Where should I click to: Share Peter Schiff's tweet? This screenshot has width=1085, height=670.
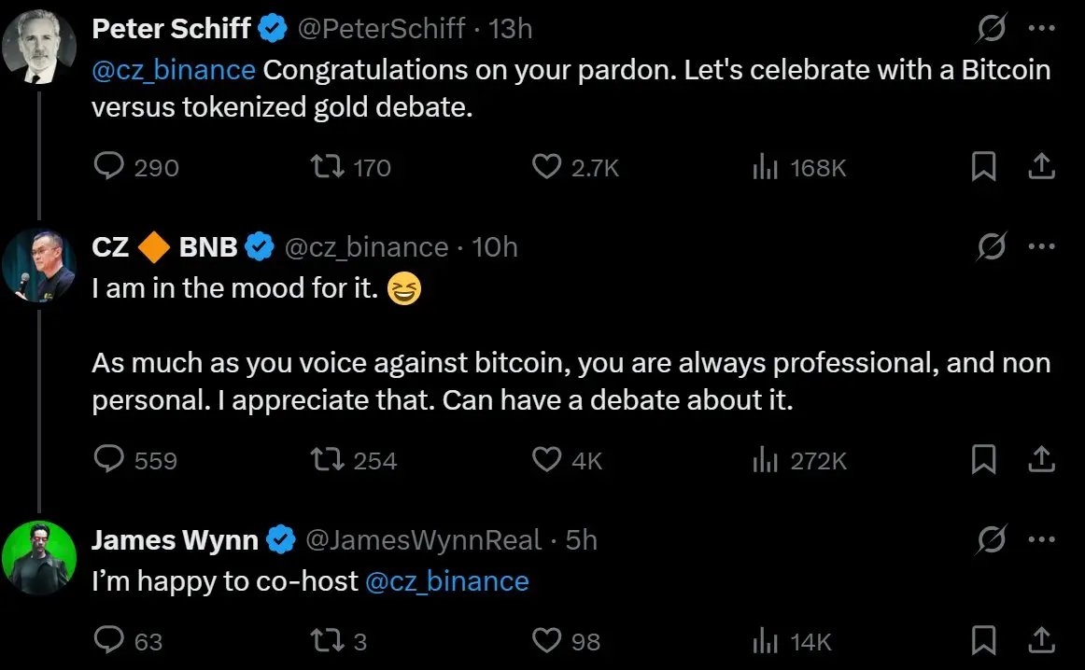point(1041,167)
